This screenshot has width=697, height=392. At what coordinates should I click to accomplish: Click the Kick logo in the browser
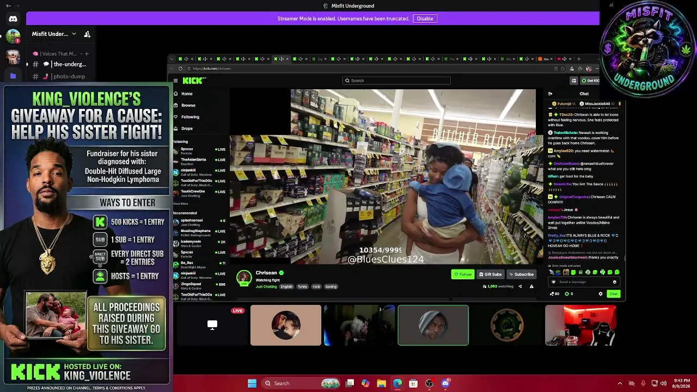(194, 81)
